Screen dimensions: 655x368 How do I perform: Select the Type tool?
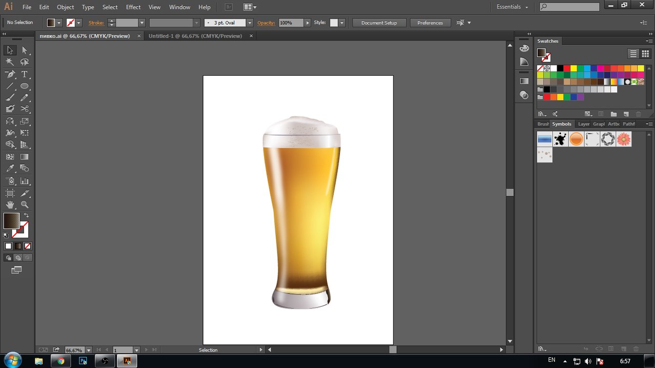pos(24,74)
